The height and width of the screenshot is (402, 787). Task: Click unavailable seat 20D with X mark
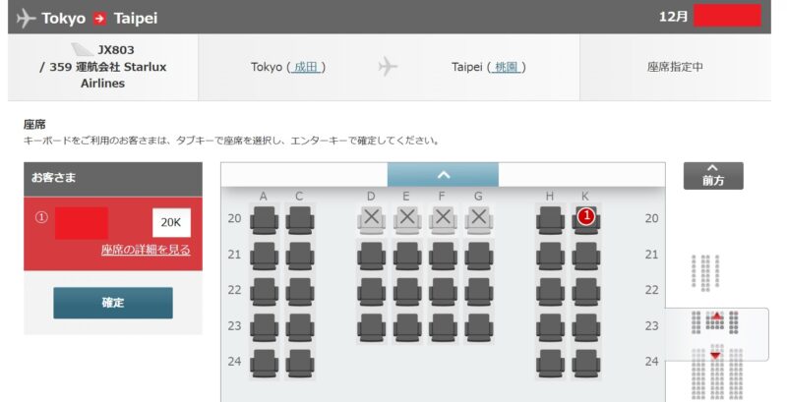coord(372,219)
